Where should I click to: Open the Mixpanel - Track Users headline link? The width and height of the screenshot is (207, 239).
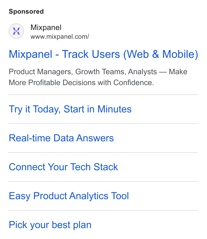click(x=103, y=54)
